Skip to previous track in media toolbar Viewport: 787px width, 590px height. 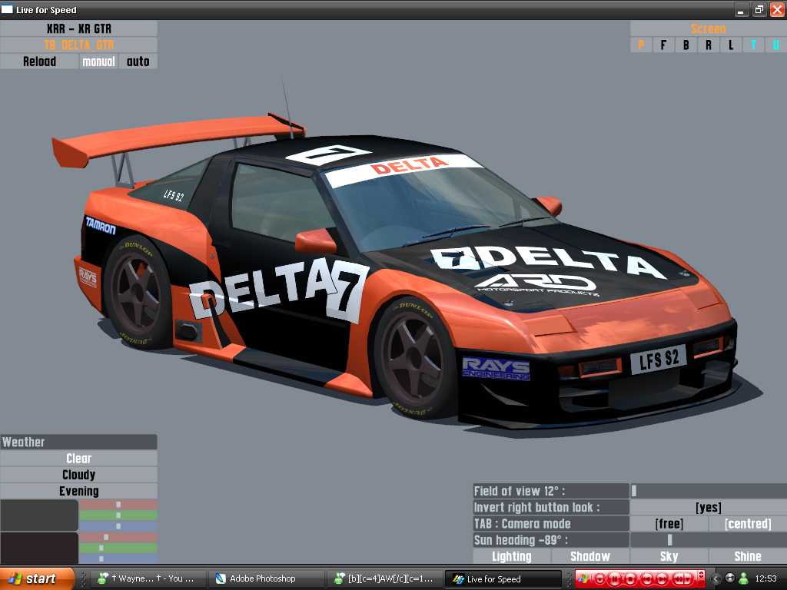click(647, 579)
